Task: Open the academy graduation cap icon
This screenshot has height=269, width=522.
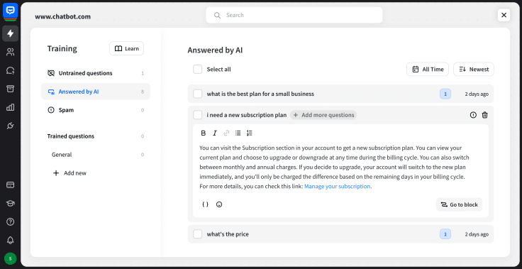Action: (x=11, y=203)
